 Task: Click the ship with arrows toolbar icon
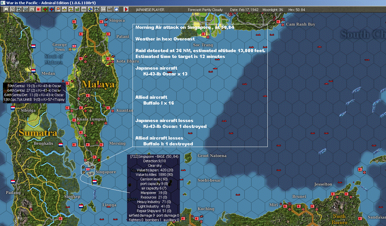tap(84, 9)
